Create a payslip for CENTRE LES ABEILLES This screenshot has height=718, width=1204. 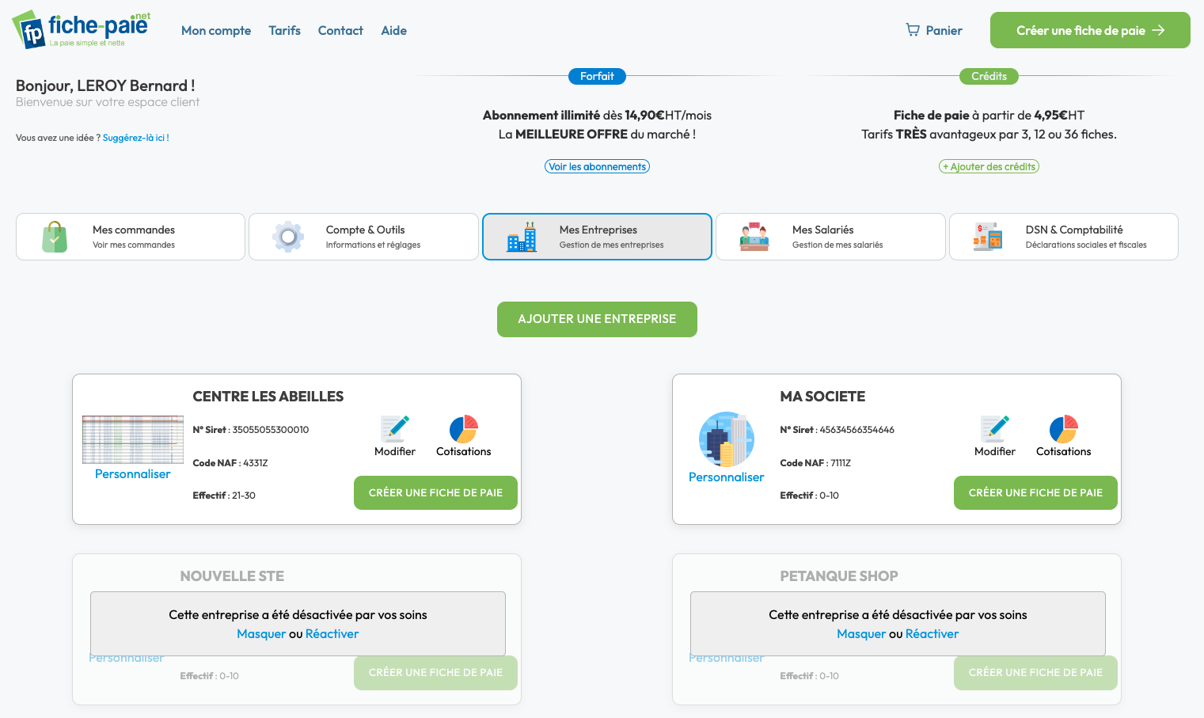pyautogui.click(x=435, y=492)
